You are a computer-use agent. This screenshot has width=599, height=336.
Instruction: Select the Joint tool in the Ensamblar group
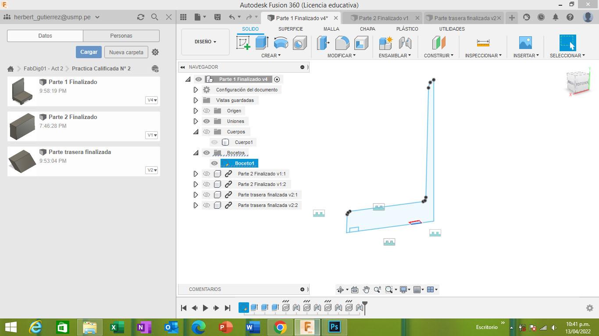click(405, 43)
